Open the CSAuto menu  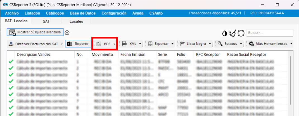point(156,13)
